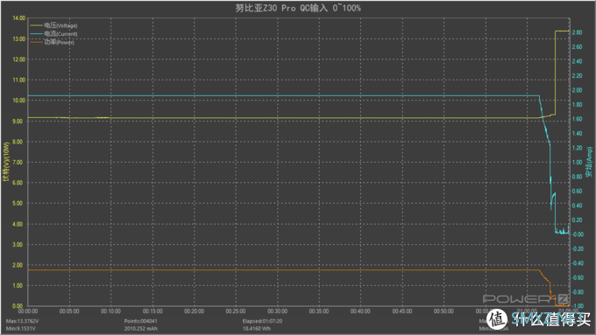Screen dimensions: 596x335
Task: Click the 0.80 current axis label
Action: click(x=577, y=177)
